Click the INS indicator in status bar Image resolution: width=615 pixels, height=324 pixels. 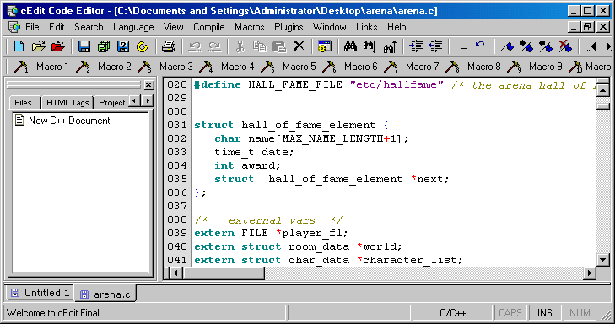pos(544,313)
